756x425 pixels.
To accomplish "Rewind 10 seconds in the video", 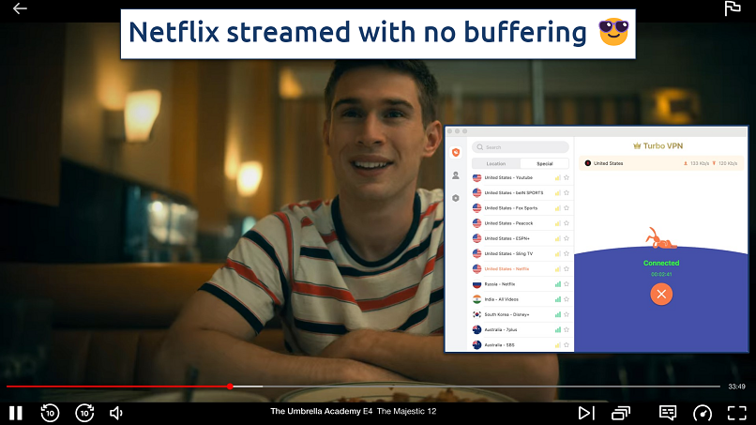I will pos(50,413).
